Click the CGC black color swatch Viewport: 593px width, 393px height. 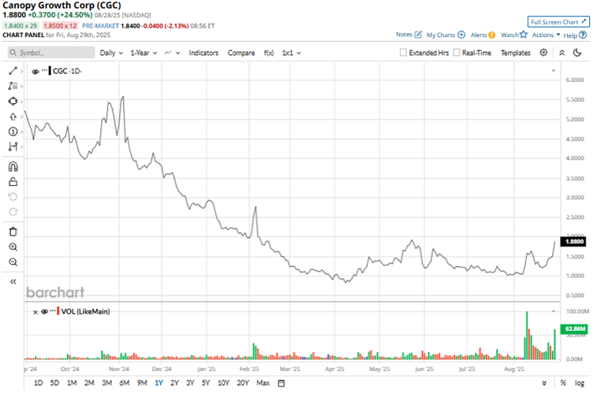50,71
